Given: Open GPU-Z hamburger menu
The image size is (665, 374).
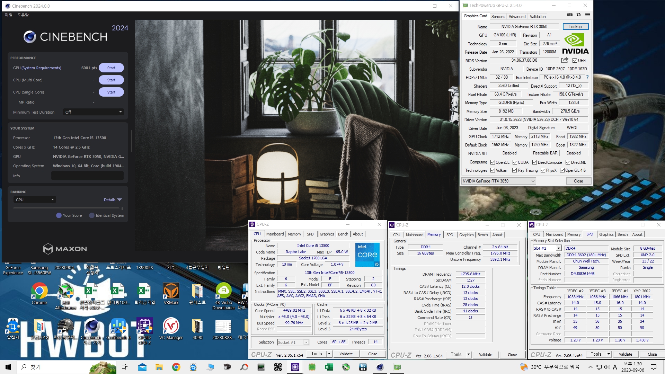Looking at the screenshot, I should click(x=587, y=15).
